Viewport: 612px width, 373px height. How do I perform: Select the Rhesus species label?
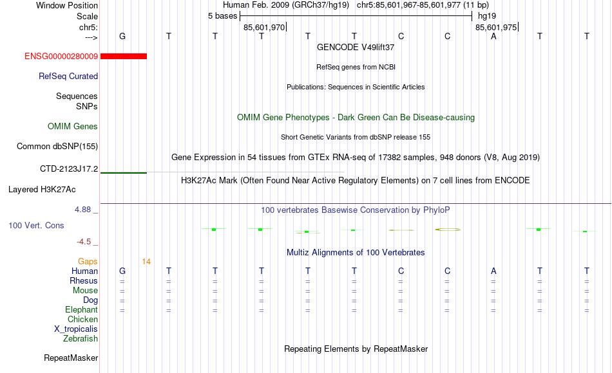[x=84, y=280]
